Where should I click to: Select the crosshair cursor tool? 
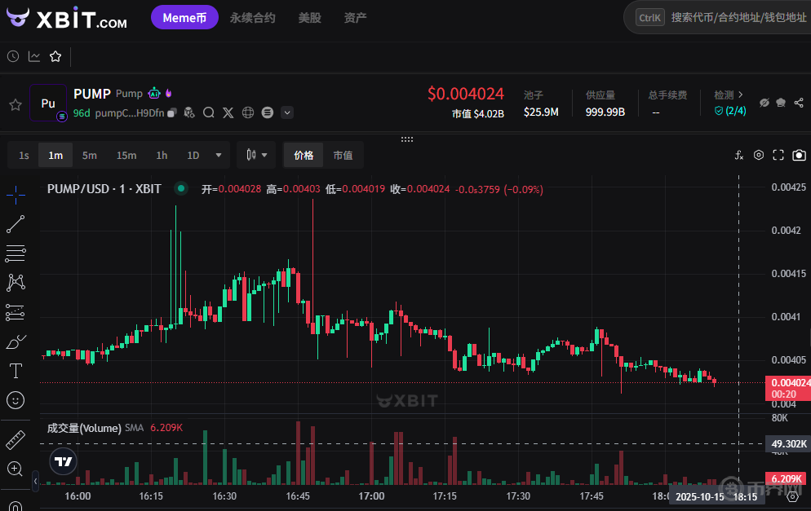(x=16, y=195)
